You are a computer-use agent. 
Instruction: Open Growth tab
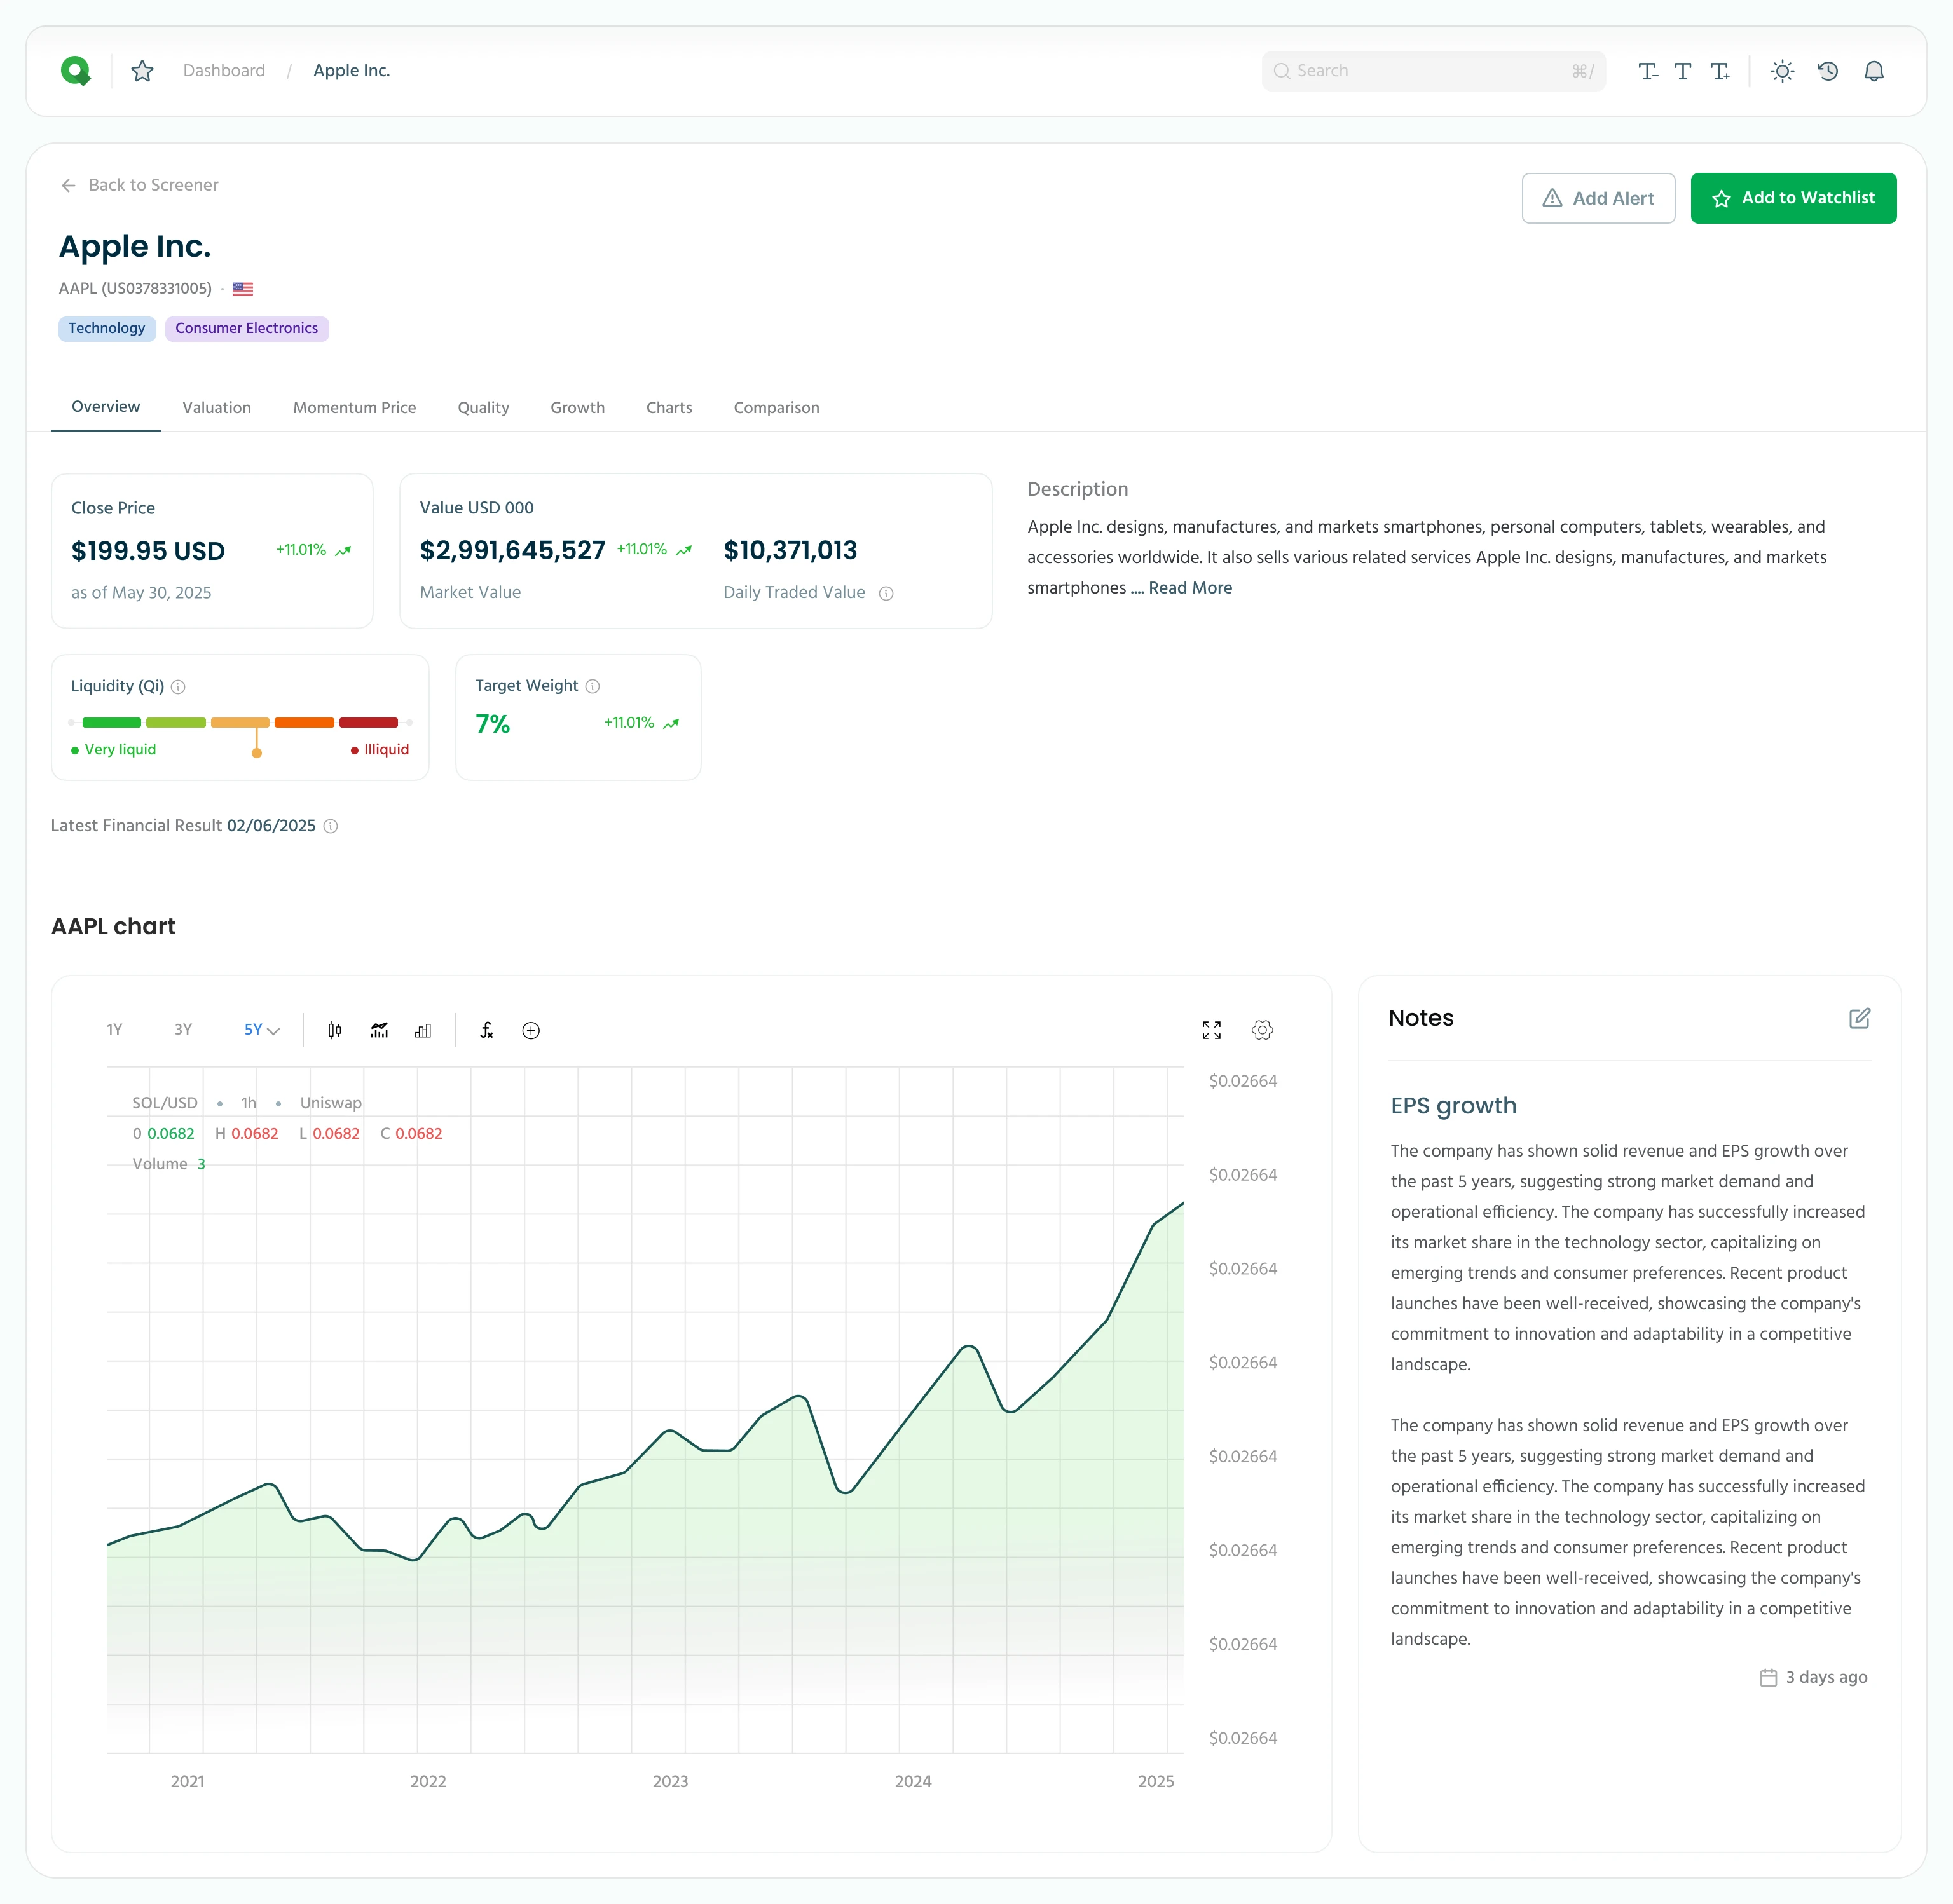click(x=577, y=408)
